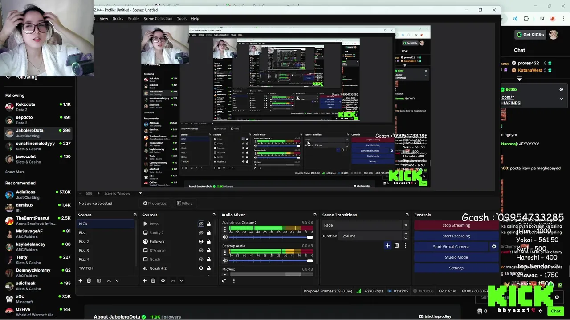
Task: Mute Desktop Audio
Action: point(225,260)
